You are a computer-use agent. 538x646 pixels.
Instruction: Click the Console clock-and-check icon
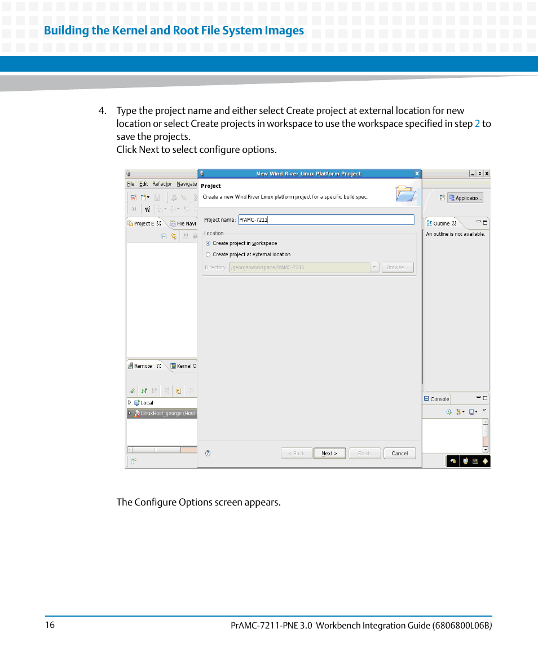click(x=448, y=411)
